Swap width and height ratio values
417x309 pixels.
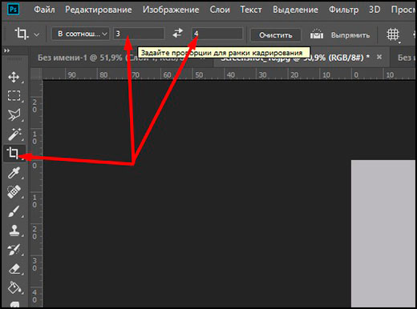[x=177, y=34]
